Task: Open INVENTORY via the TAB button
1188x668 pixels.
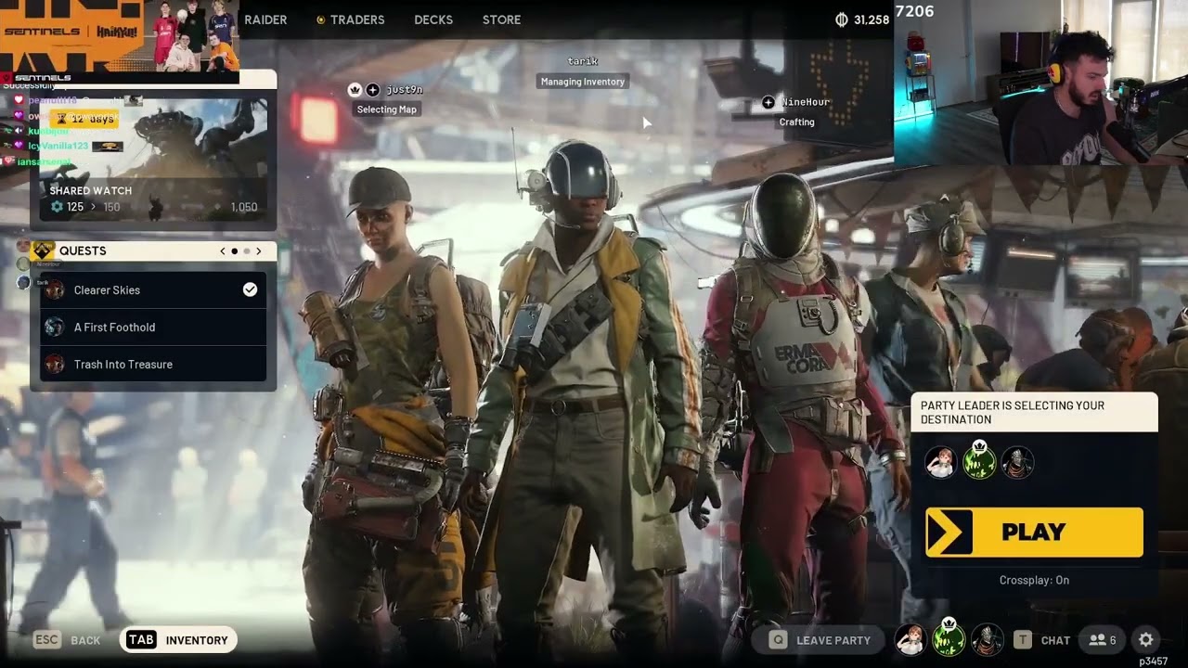Action: pyautogui.click(x=178, y=640)
